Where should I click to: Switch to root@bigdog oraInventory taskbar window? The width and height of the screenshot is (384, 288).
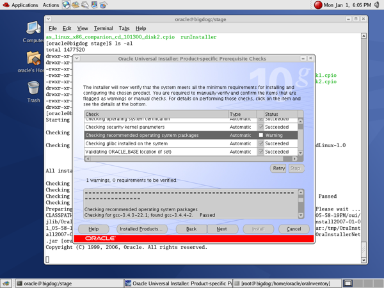[x=287, y=284]
